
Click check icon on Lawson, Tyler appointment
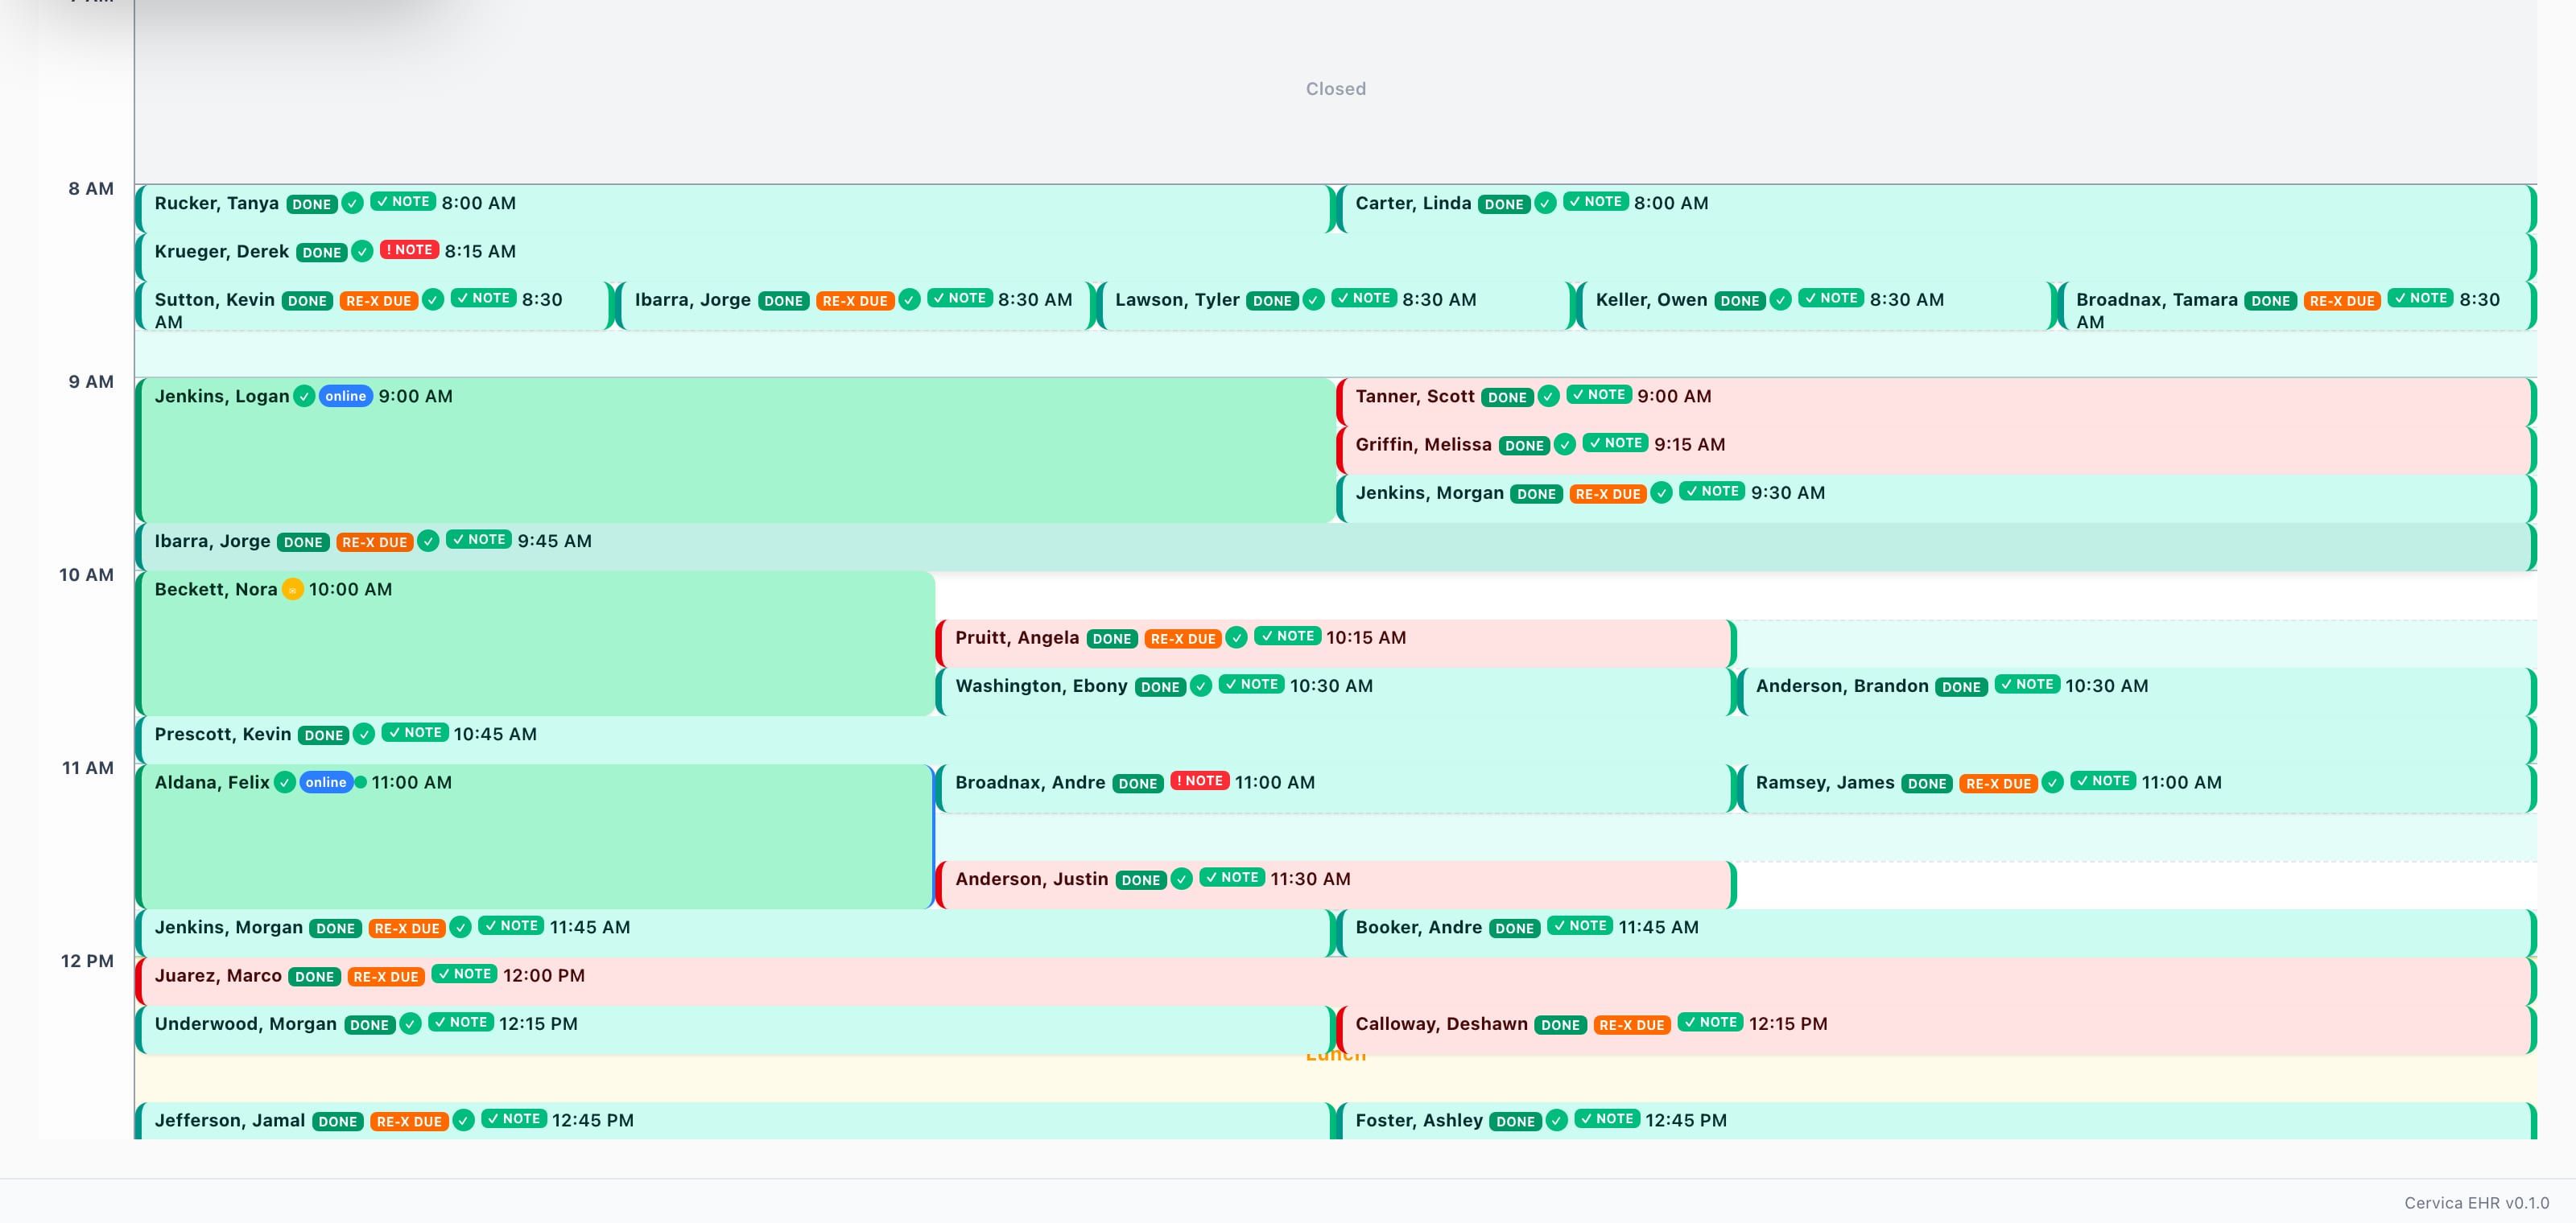pyautogui.click(x=1314, y=300)
